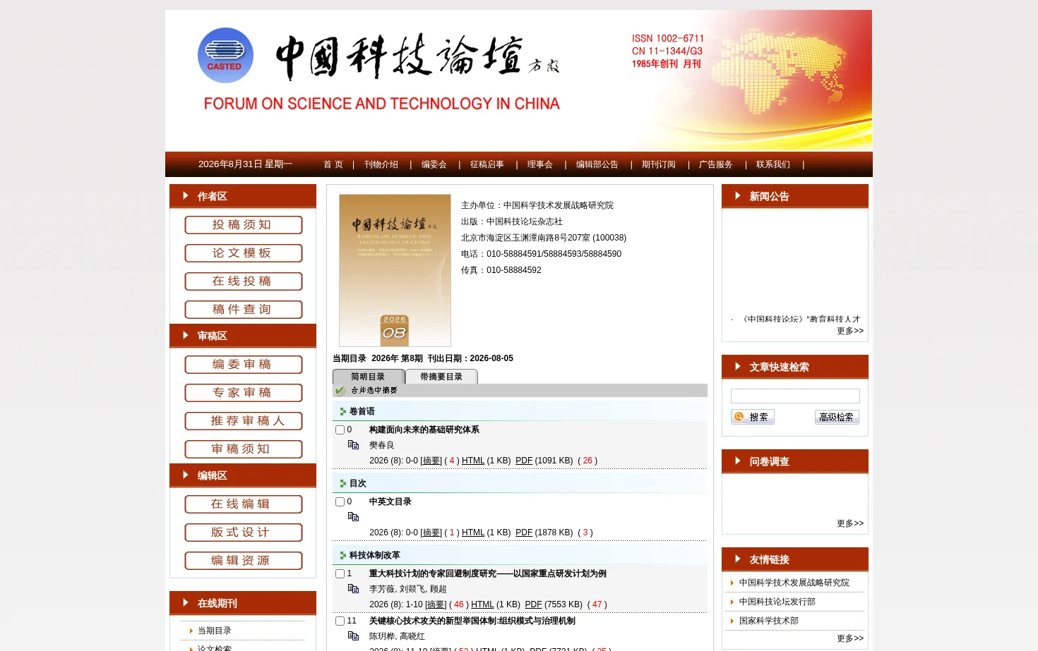Click the 编辑资源 button

[244, 561]
